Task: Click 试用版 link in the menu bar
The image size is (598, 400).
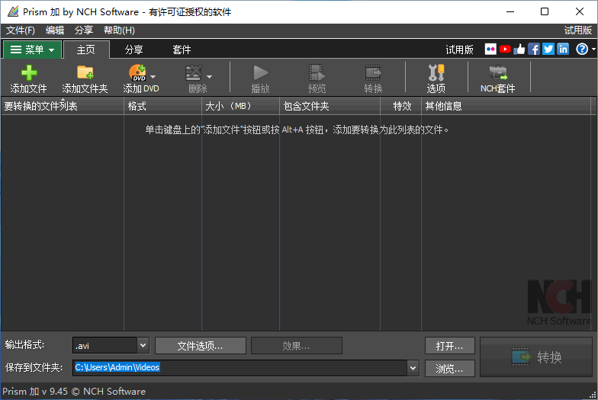Action: [x=578, y=30]
